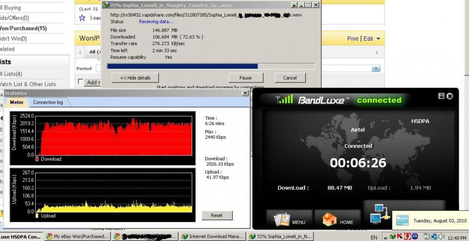Click the right scroll arrow in the tab row
This screenshot has width=469, height=241.
coord(377,52)
